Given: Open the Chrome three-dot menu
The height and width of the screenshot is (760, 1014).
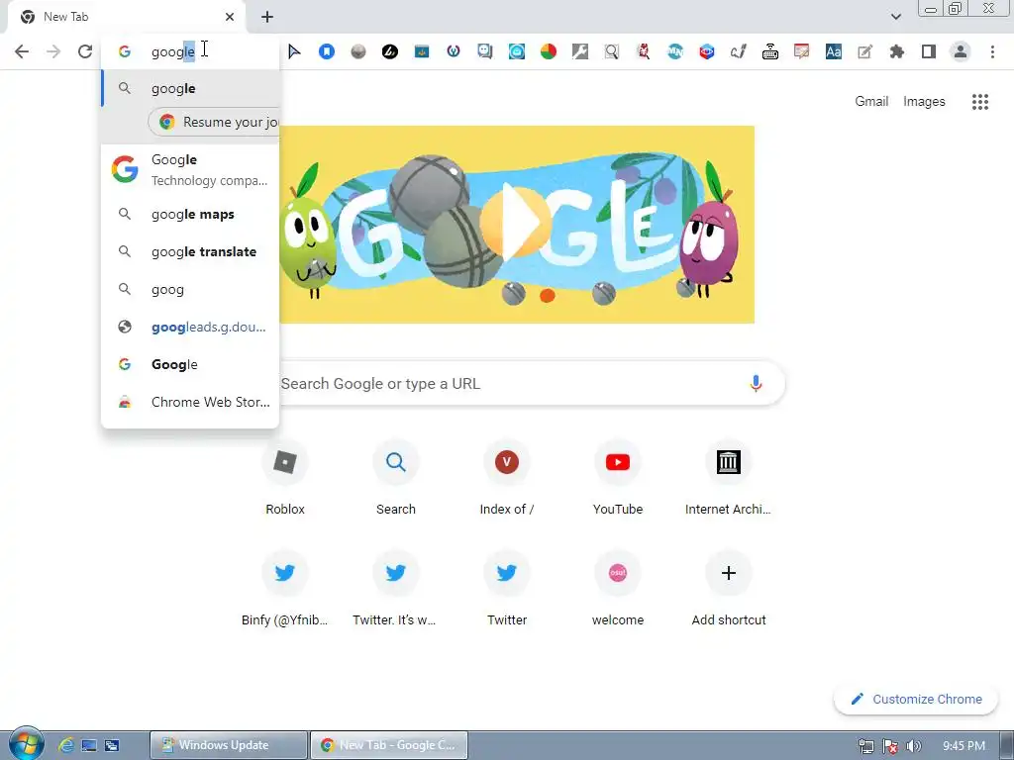Looking at the screenshot, I should point(992,51).
